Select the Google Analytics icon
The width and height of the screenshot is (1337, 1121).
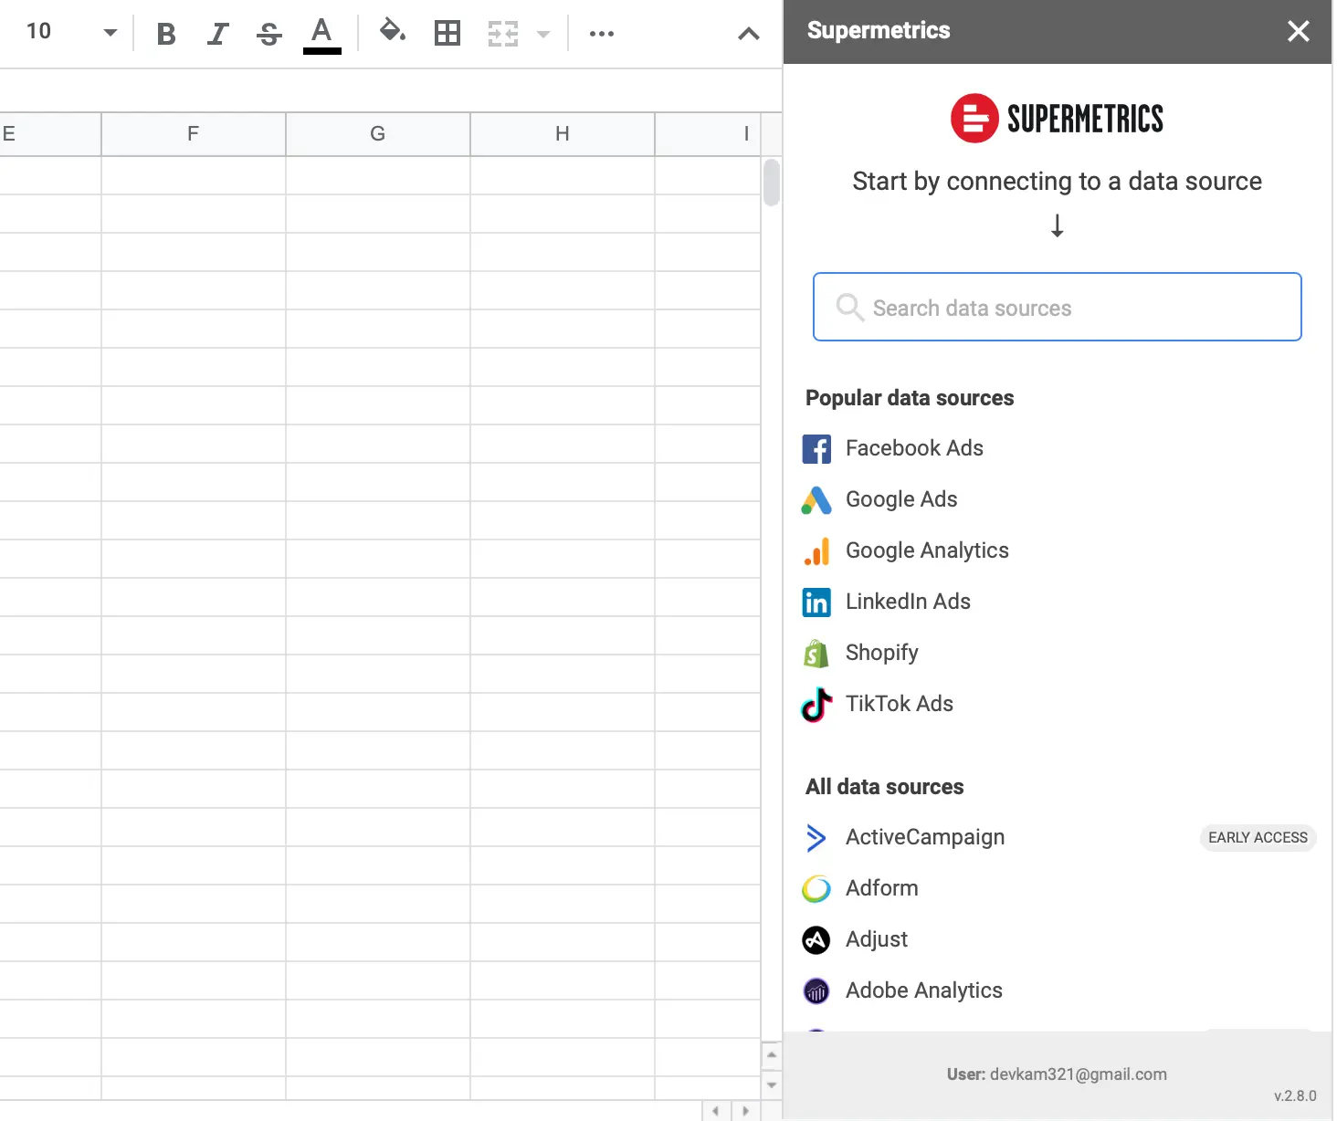[x=816, y=550]
